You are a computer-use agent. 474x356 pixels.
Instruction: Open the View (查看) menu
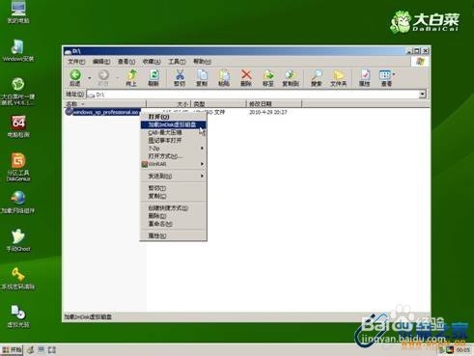126,61
